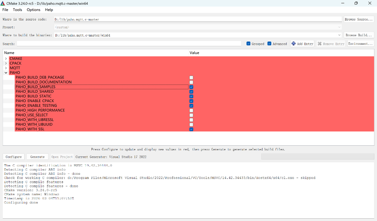Enable PAHO_WITH_LIBRESSL checkbox
Image resolution: width=377 pixels, height=221 pixels.
pos(191,120)
